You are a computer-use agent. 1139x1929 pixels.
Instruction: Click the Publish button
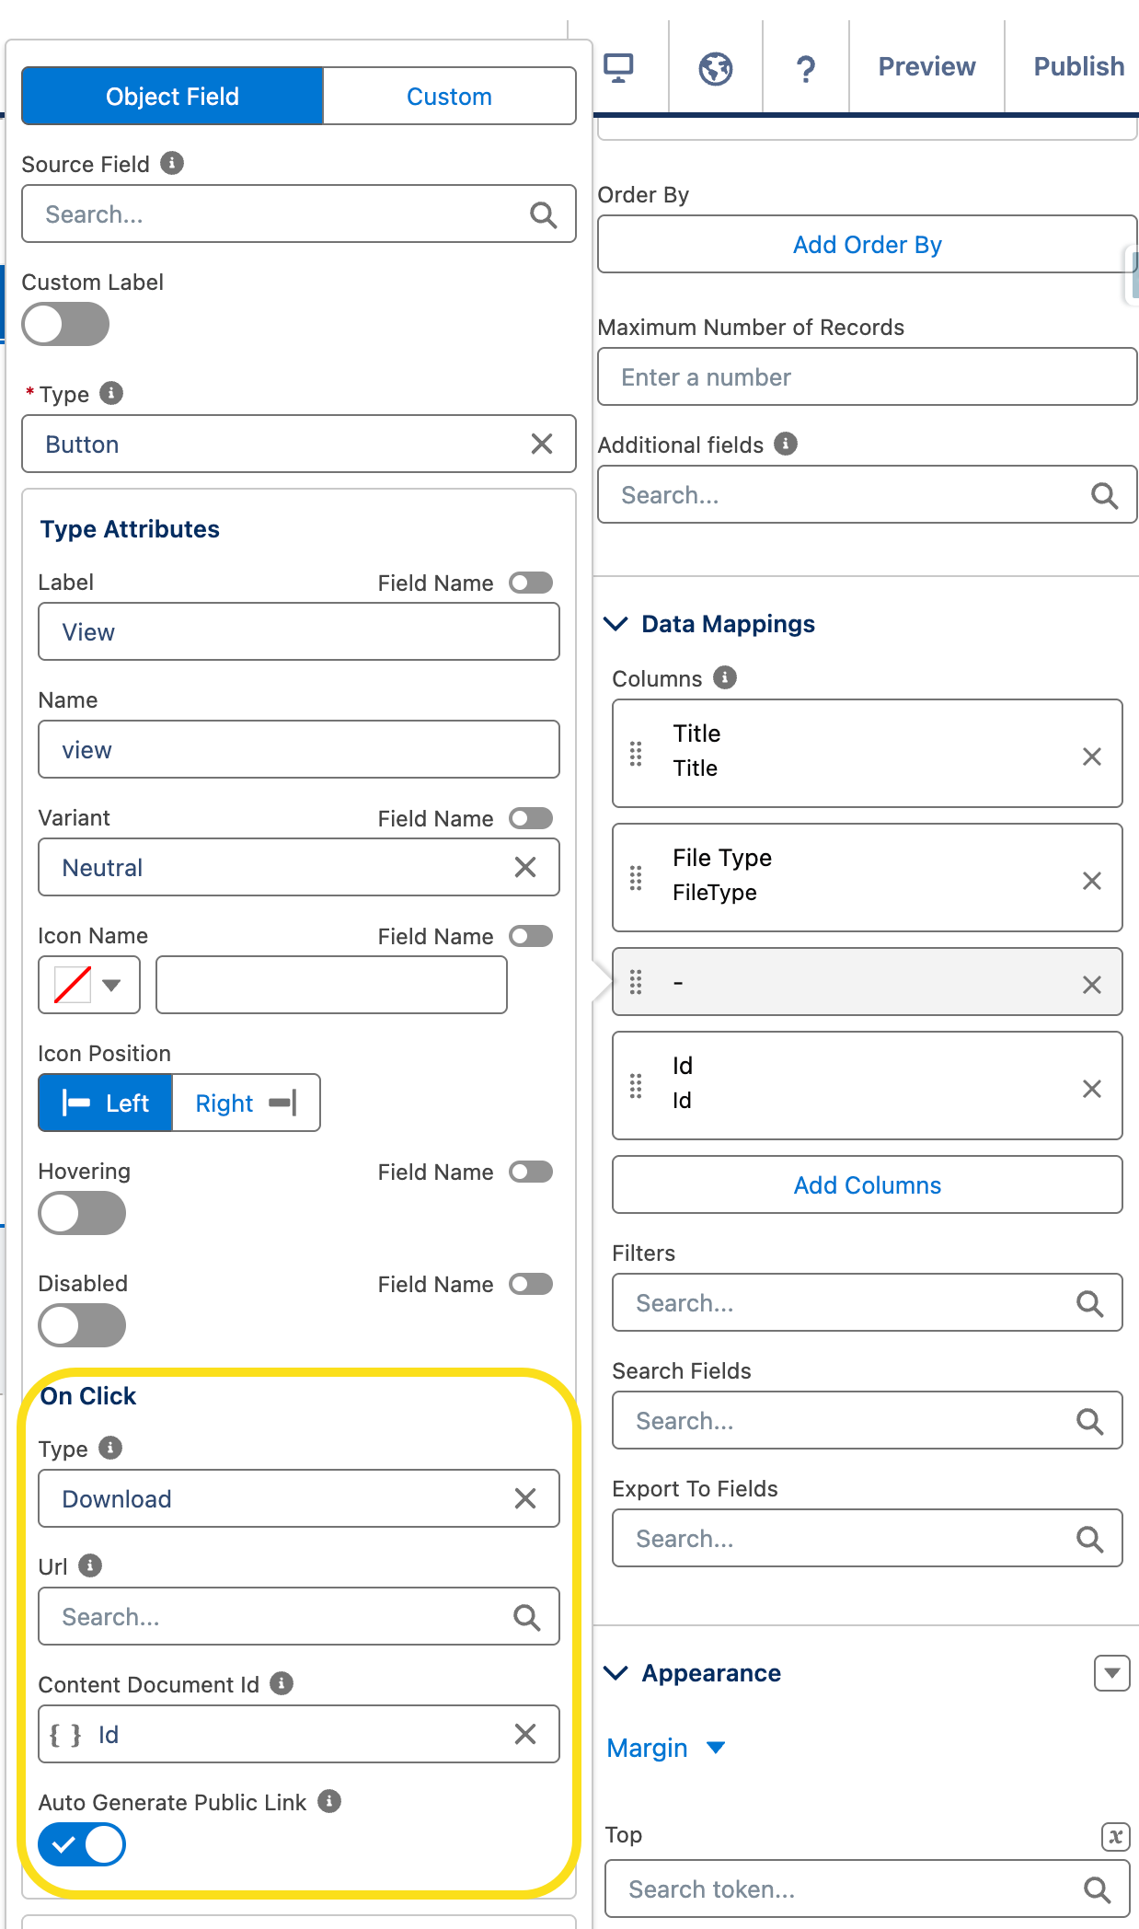click(x=1078, y=66)
